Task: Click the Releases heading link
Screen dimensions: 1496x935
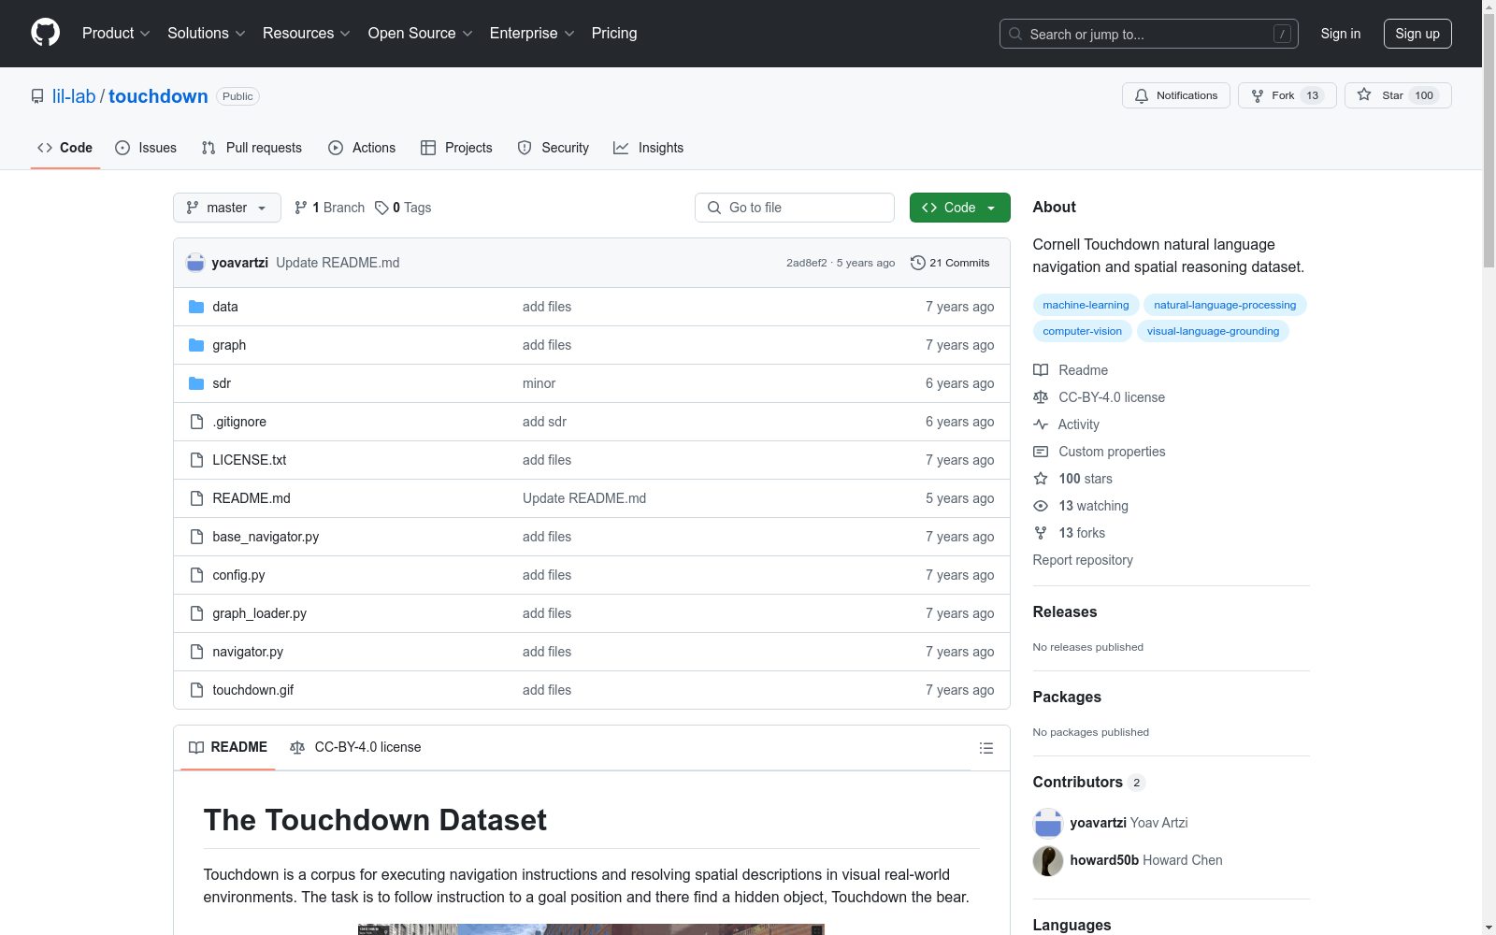Action: coord(1065,611)
